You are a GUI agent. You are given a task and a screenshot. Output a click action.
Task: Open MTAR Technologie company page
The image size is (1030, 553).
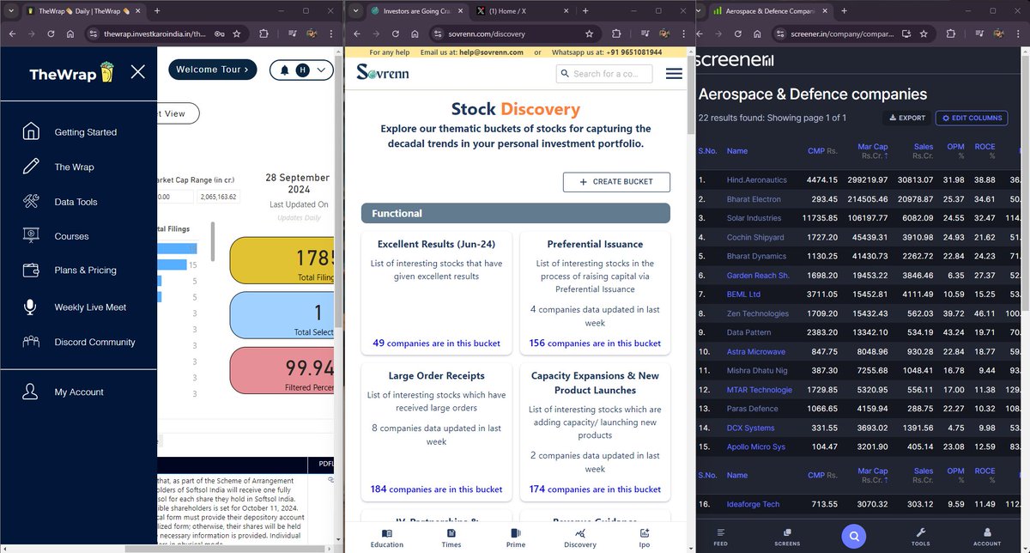point(759,390)
